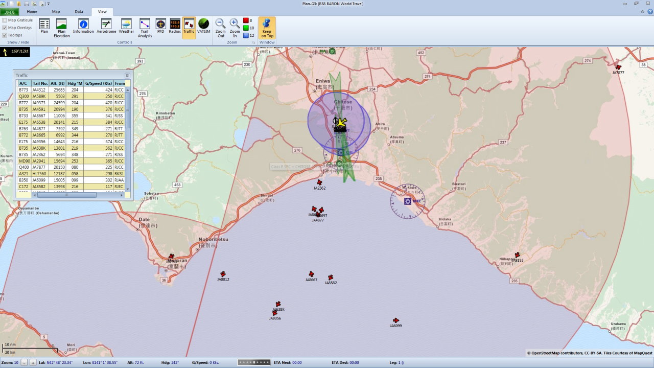Click the Traffic panel float button

point(127,75)
